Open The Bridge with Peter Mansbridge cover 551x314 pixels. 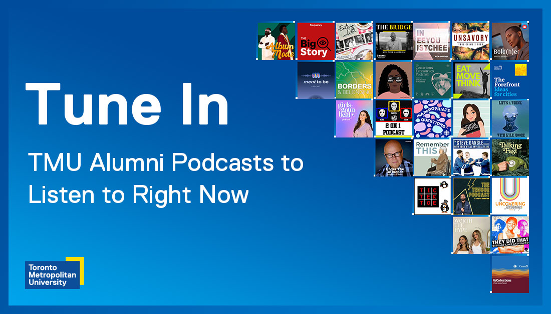393,41
